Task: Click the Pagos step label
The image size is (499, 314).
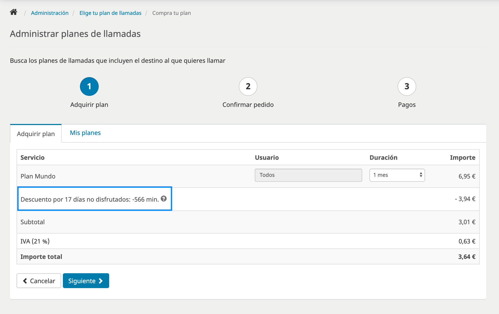Action: [407, 105]
